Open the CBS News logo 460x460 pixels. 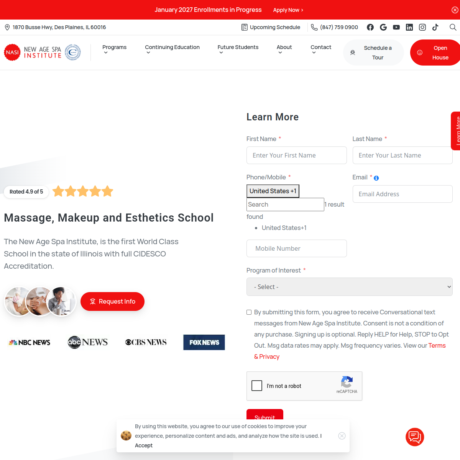tap(146, 342)
